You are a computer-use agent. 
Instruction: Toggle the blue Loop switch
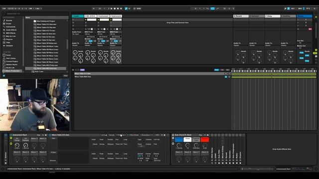(212, 8)
